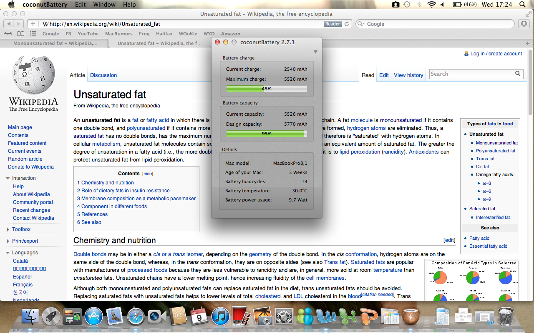Go to Wikipedia's Random article link

25,159
